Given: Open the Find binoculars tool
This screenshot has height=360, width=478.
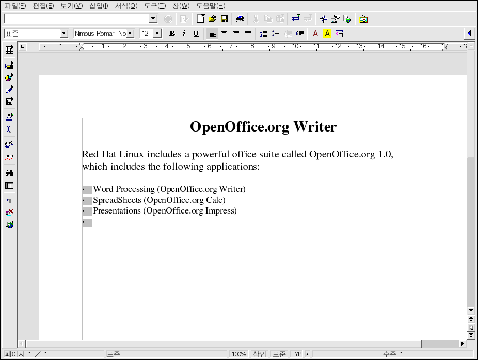Looking at the screenshot, I should point(9,173).
